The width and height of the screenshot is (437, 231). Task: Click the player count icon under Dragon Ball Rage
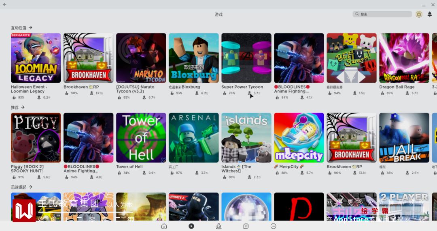point(407,93)
